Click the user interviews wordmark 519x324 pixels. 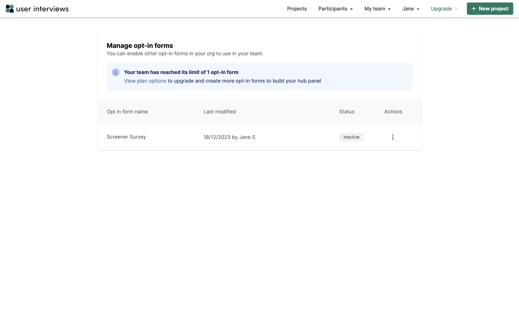pos(42,9)
